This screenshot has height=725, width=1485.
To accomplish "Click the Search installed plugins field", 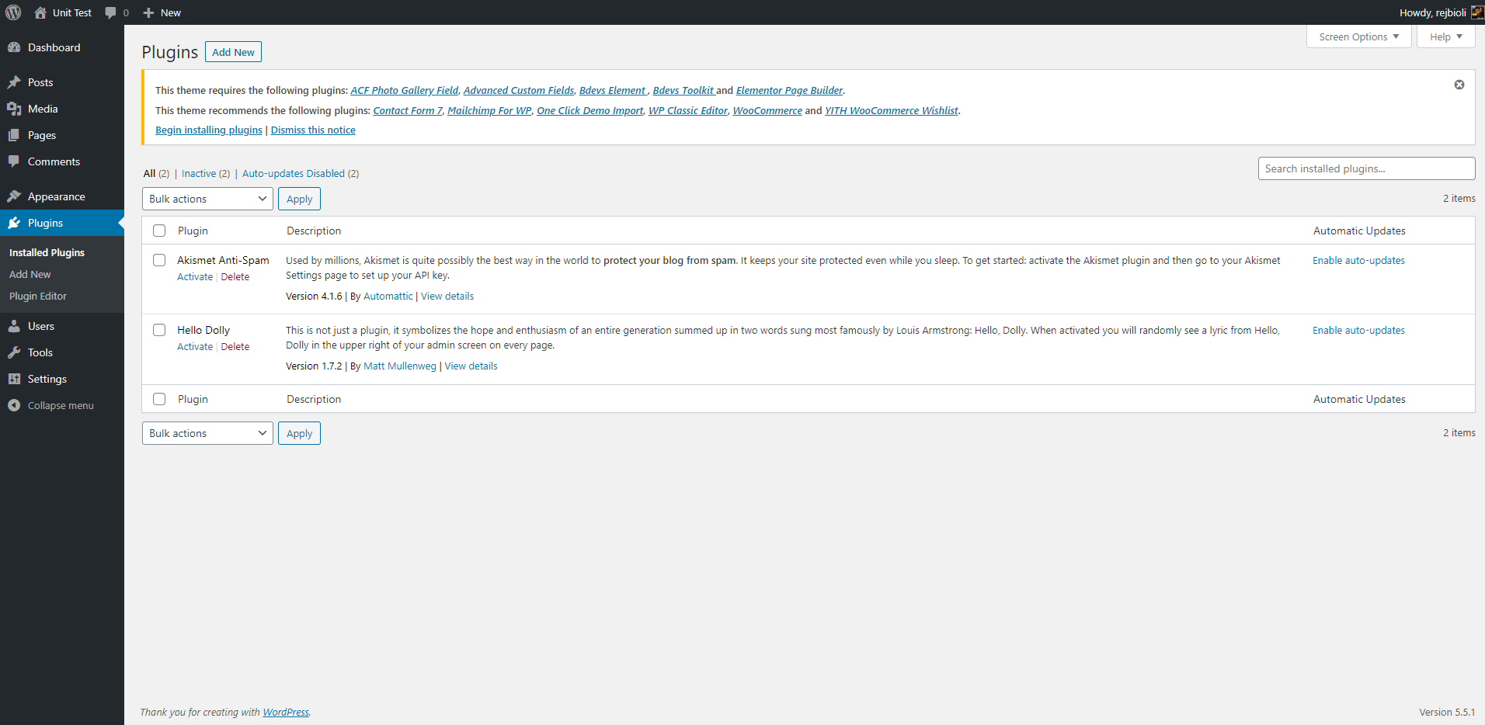I will (1366, 168).
